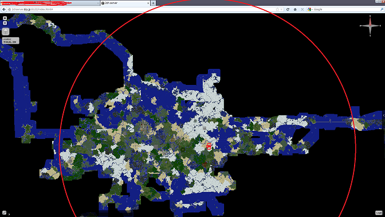Reload the page with the refresh icon

coord(288,9)
